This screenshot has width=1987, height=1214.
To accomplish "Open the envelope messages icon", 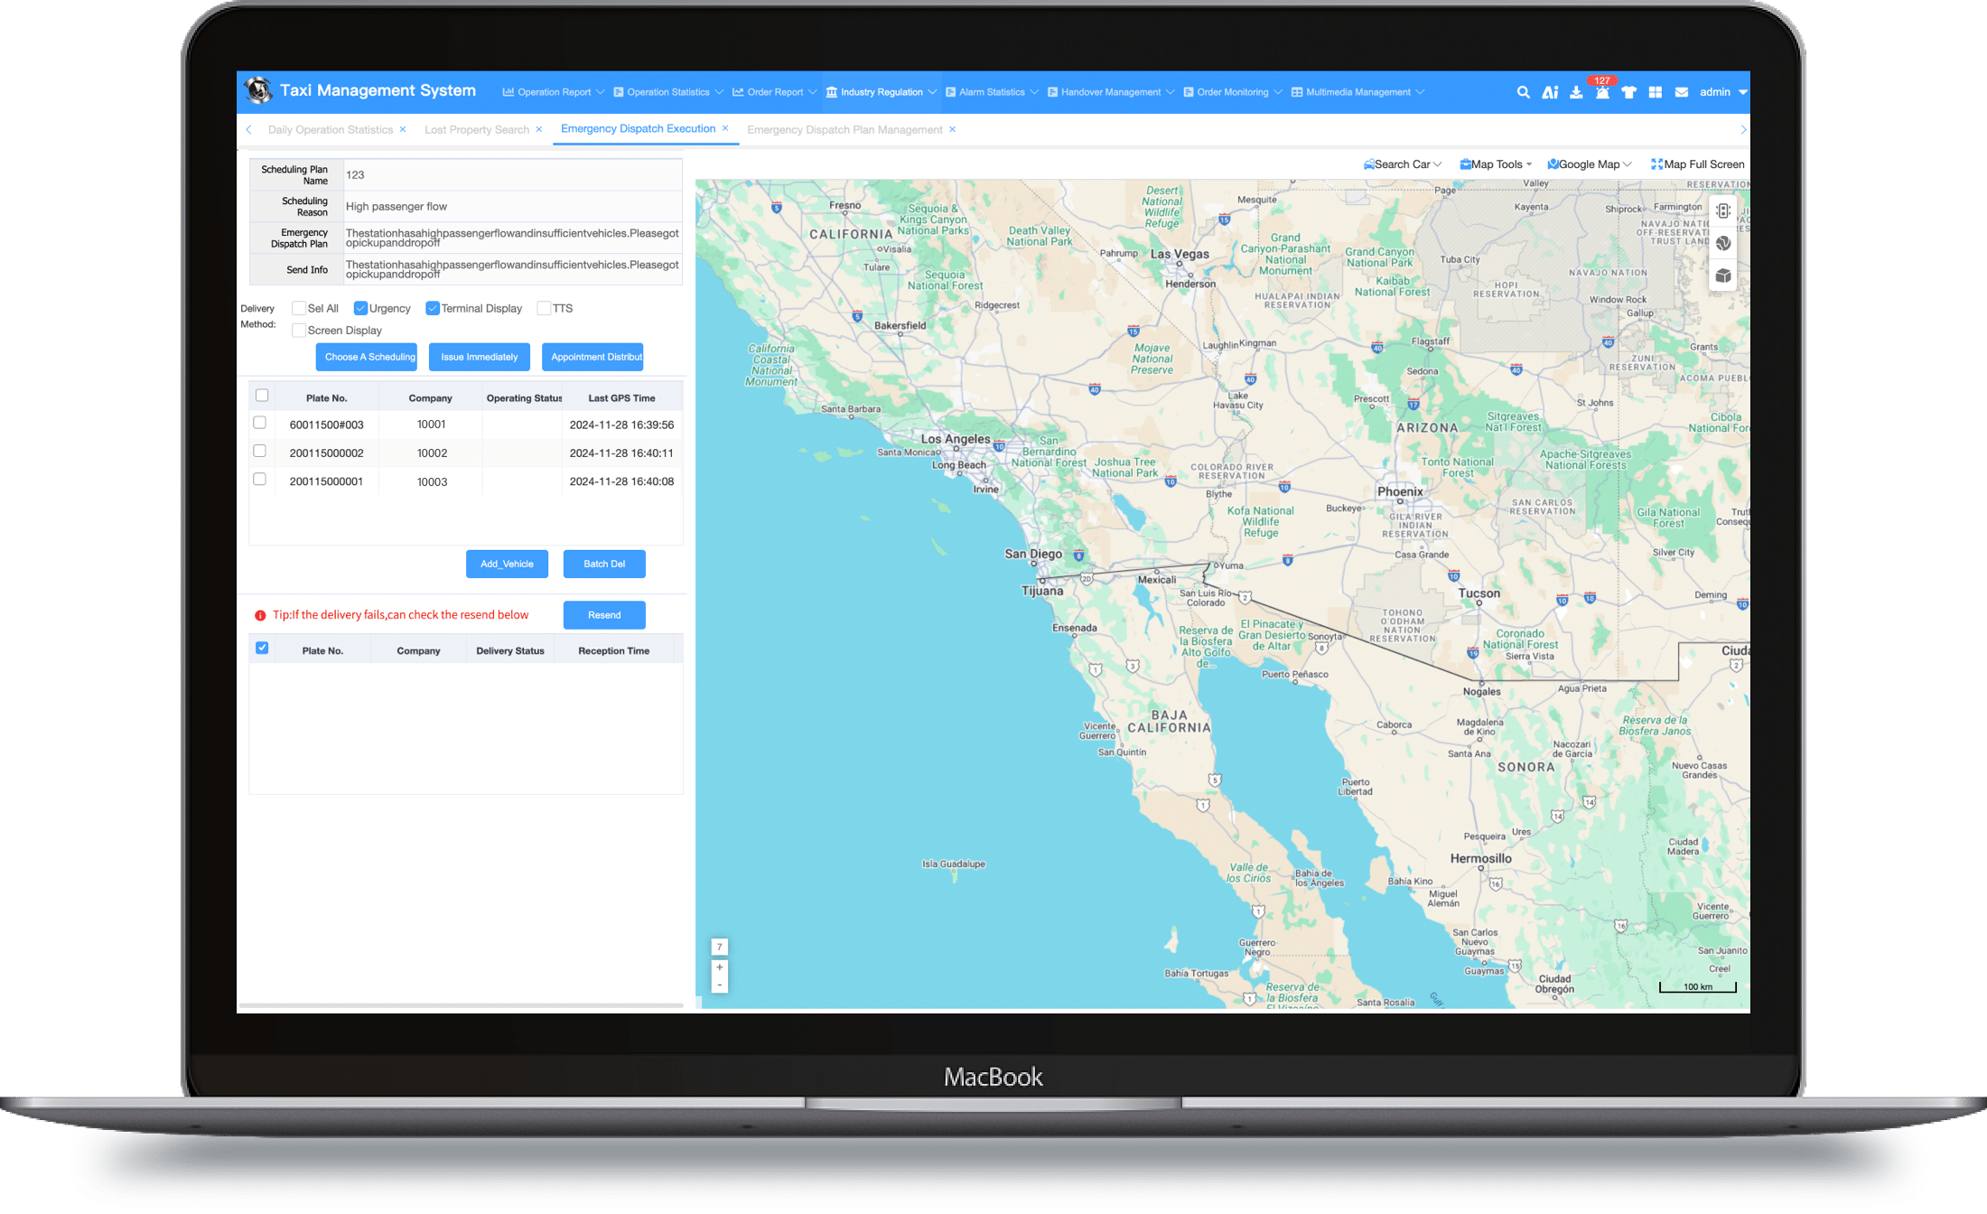I will click(1682, 92).
